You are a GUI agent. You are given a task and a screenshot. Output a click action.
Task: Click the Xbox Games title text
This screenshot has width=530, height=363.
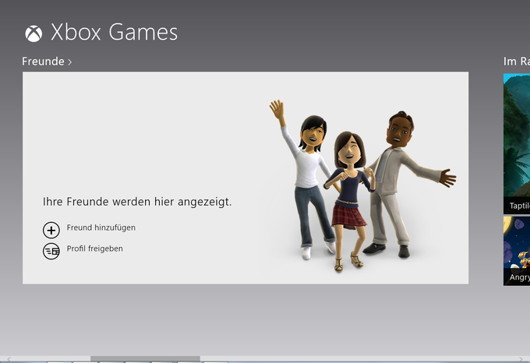[115, 33]
